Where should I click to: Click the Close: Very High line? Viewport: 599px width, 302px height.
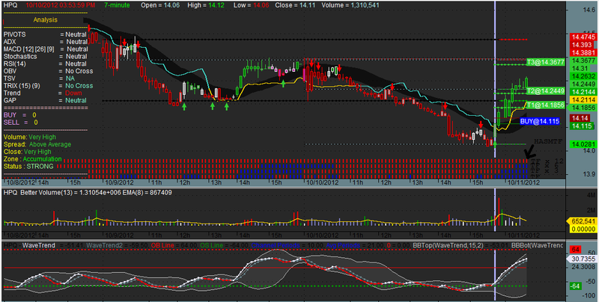[x=27, y=152]
